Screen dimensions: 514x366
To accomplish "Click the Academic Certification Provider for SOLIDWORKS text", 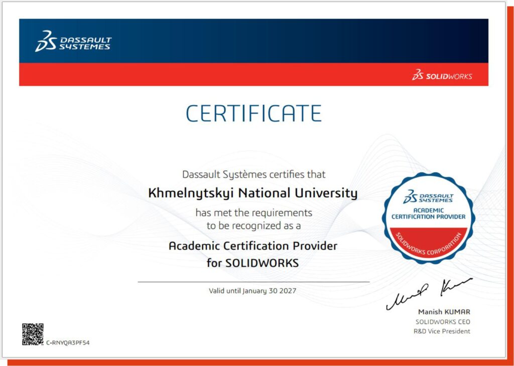I will [x=254, y=253].
